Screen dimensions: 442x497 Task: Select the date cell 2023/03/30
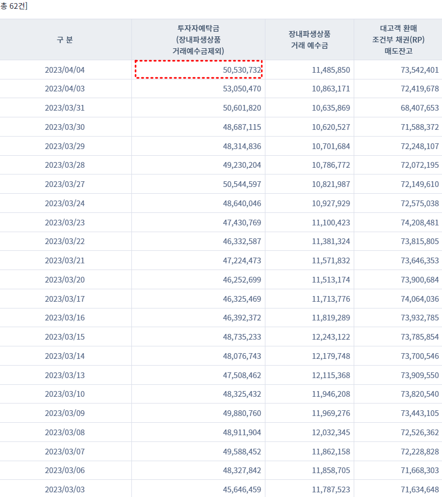click(x=65, y=127)
